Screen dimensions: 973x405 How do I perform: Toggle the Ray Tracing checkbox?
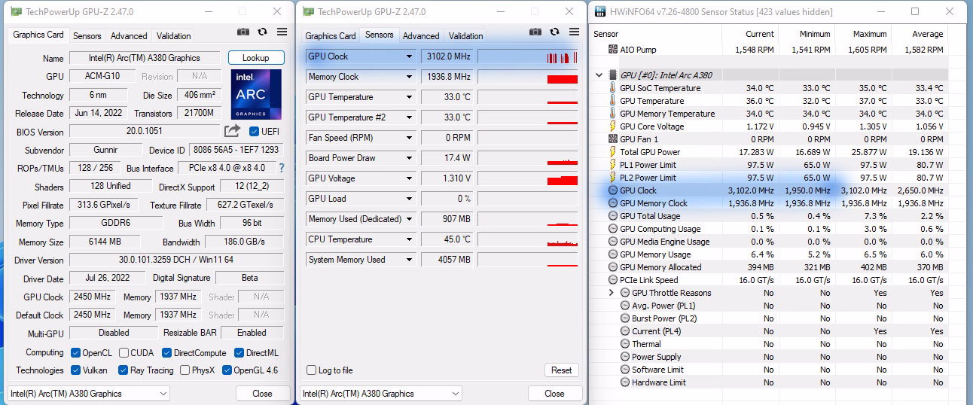123,370
